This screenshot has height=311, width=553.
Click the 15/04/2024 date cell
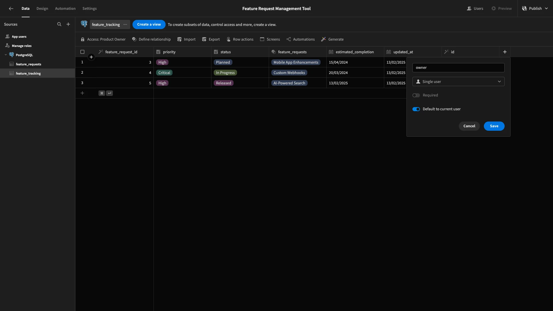(355, 62)
